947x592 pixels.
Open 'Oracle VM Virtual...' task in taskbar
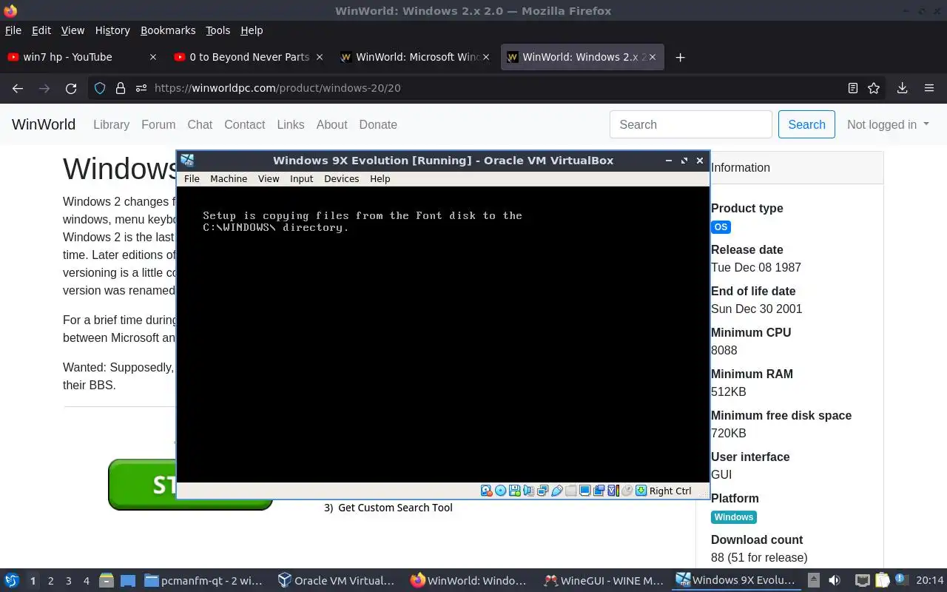click(337, 581)
